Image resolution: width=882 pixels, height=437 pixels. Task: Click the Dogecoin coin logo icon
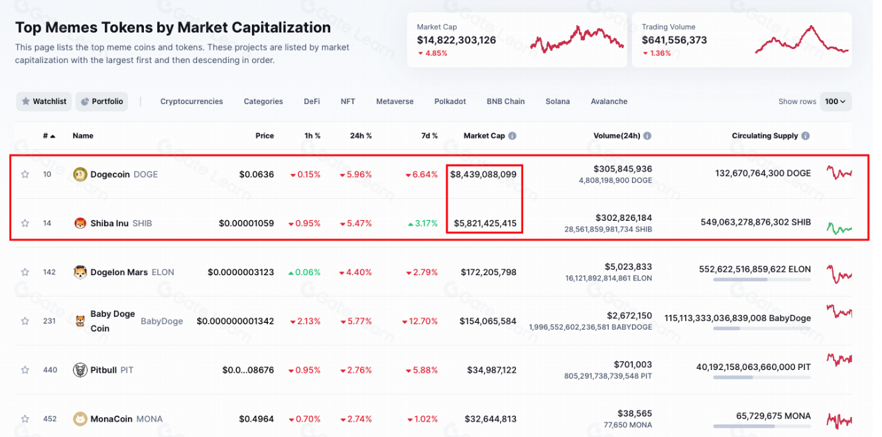80,174
